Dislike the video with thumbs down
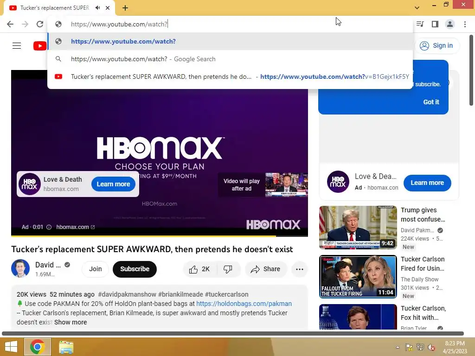The image size is (475, 356). tap(228, 269)
